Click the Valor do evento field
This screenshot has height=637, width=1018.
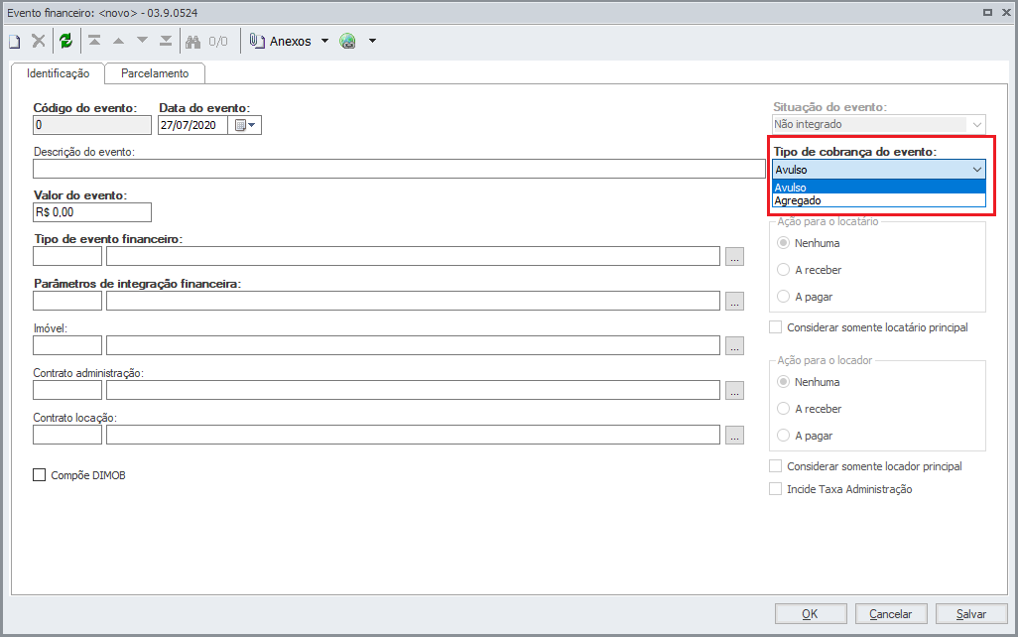[92, 212]
